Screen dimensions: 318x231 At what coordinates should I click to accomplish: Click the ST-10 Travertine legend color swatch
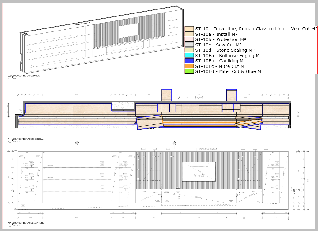tap(189, 29)
